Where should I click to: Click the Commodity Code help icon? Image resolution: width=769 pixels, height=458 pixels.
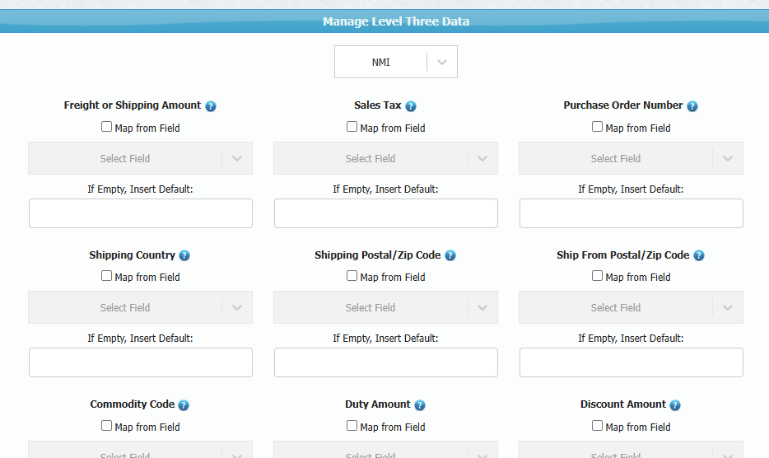(x=183, y=405)
